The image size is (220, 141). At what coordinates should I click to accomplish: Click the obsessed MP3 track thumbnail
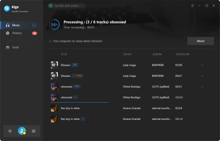click(54, 86)
